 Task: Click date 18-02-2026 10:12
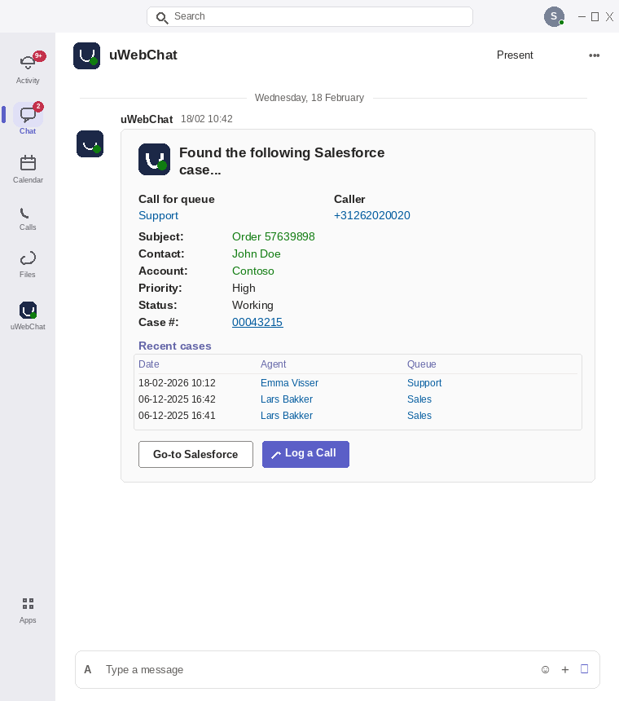[x=177, y=383]
